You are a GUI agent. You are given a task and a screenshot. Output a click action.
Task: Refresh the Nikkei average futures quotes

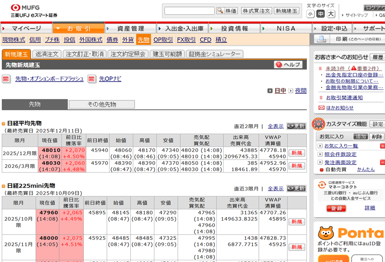296,126
